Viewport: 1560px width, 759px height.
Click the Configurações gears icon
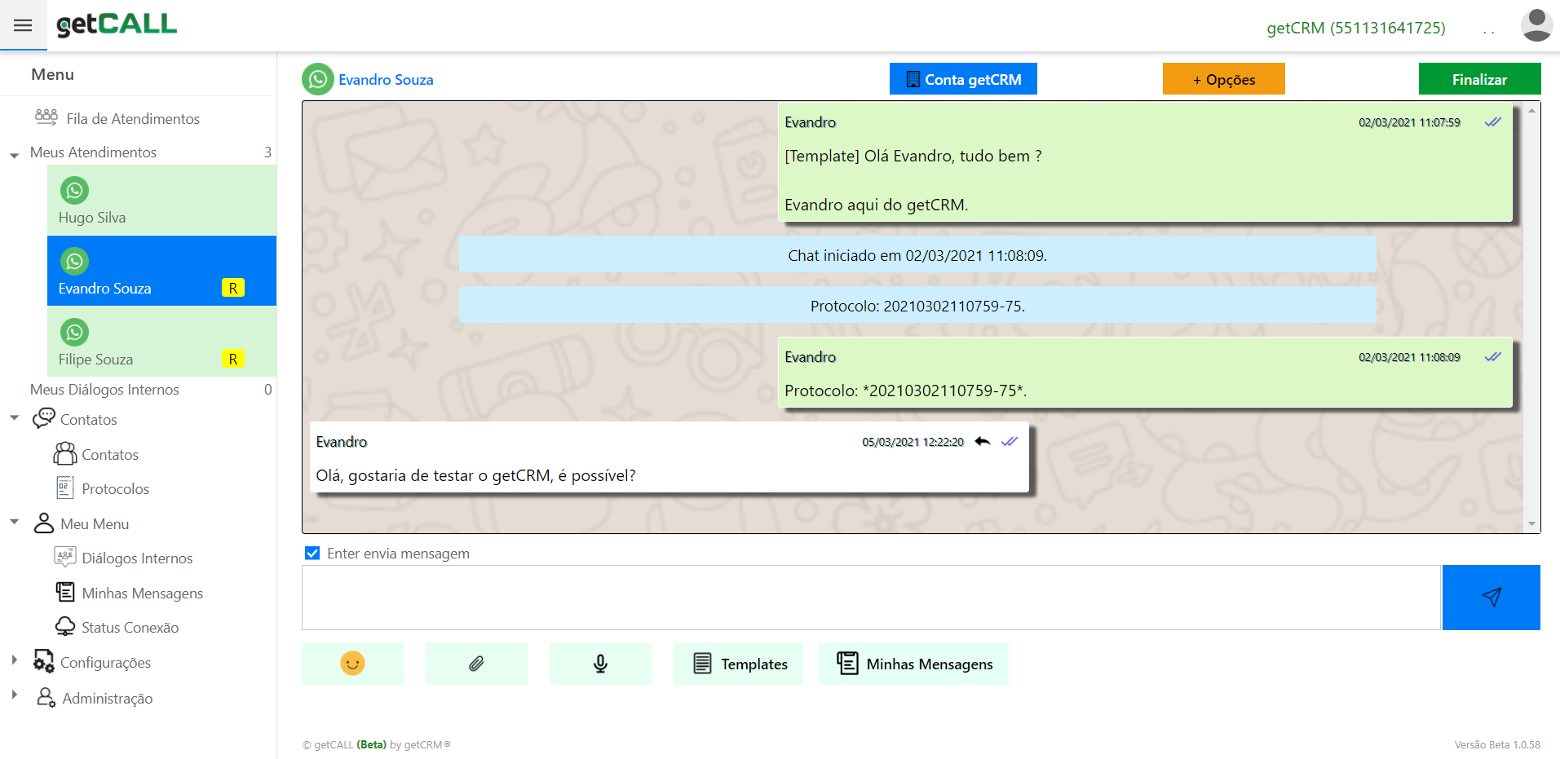44,661
